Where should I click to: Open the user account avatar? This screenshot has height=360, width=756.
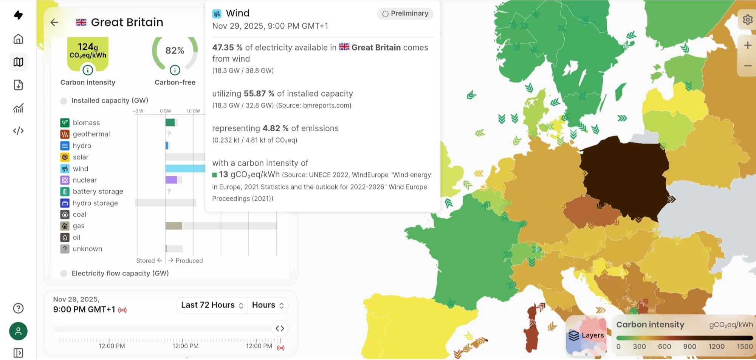click(18, 331)
